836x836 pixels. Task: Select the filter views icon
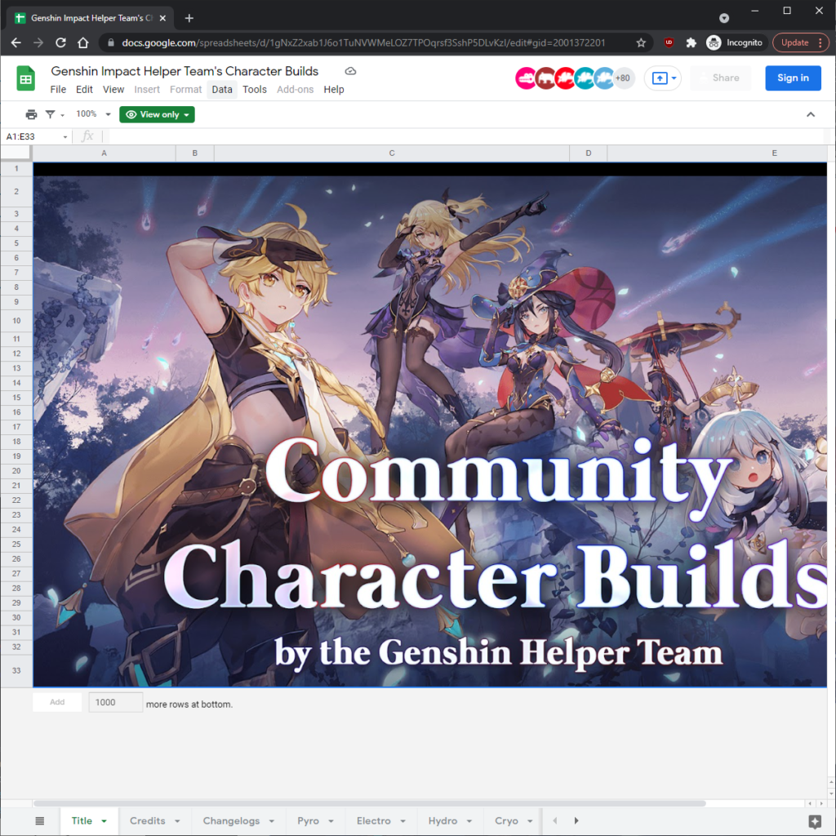click(51, 114)
